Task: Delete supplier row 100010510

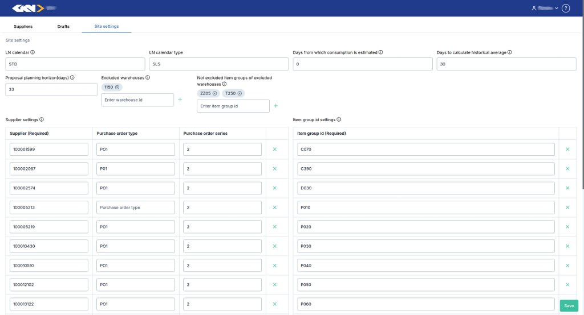Action: (x=274, y=266)
